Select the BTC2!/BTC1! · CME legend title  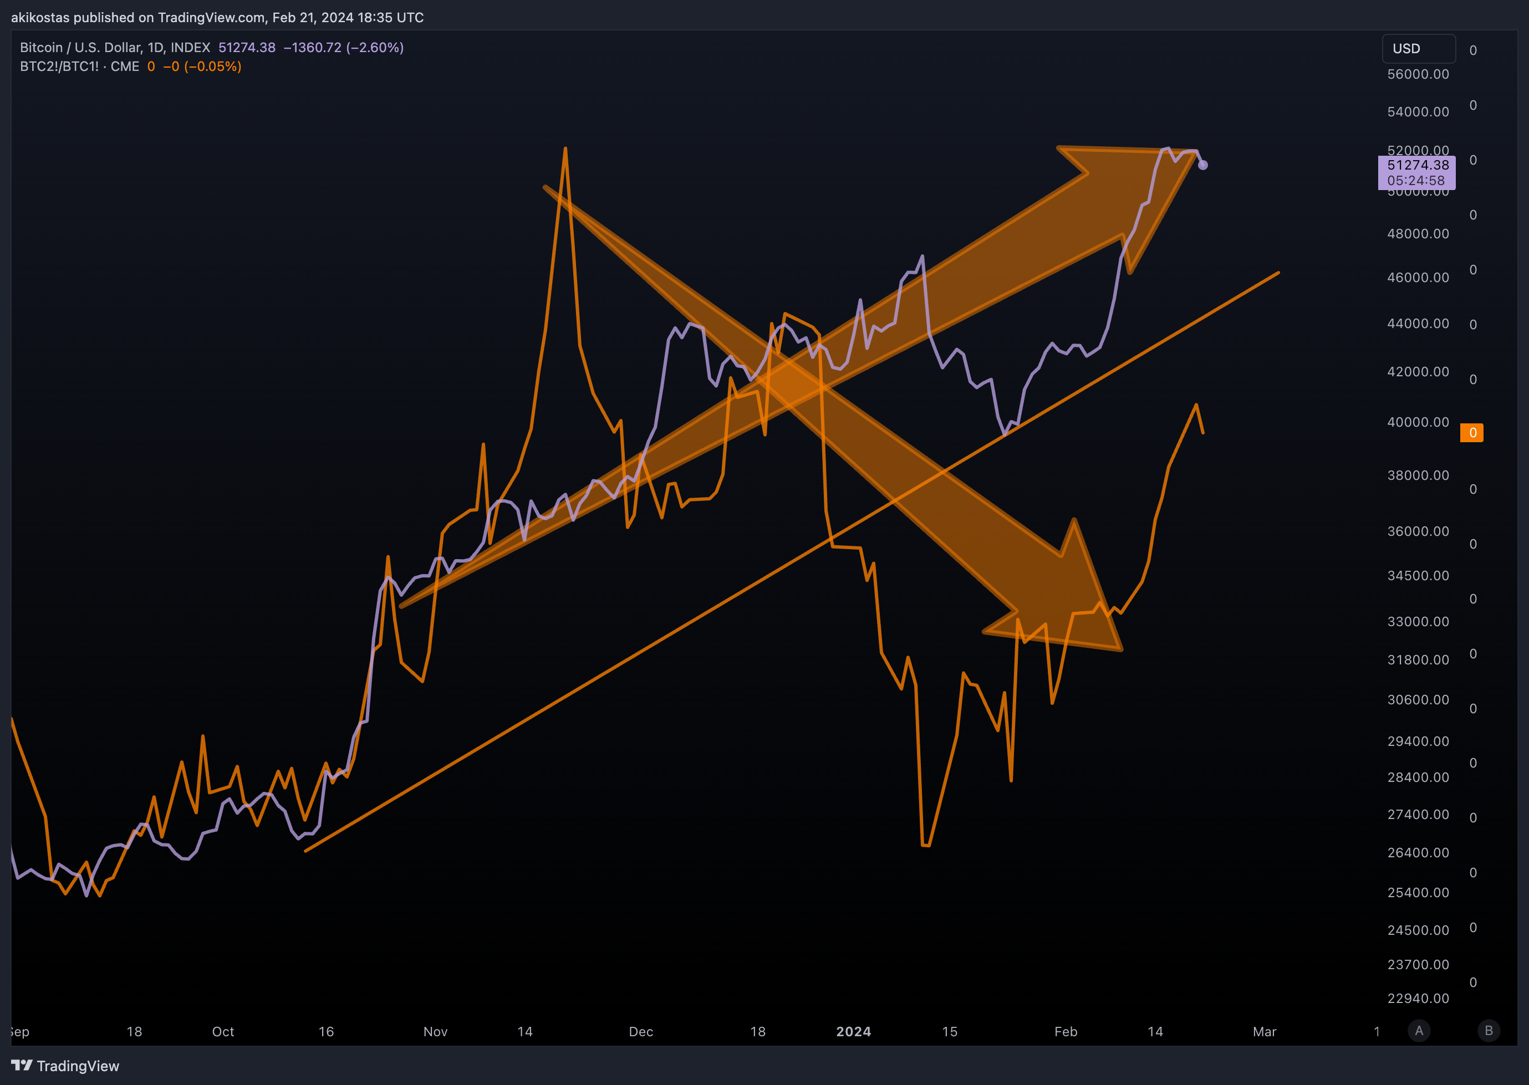(x=79, y=66)
